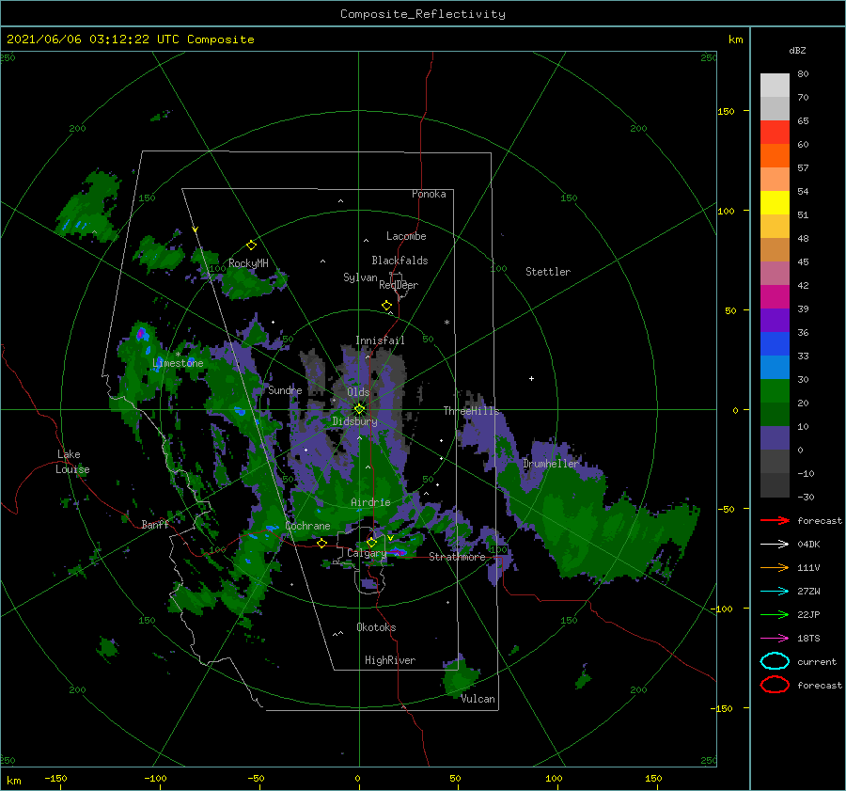Click the RockyMH label
Viewport: 846px width, 791px height.
pos(248,263)
